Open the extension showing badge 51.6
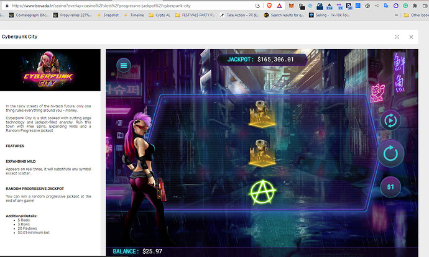The width and height of the screenshot is (429, 257). point(330,6)
